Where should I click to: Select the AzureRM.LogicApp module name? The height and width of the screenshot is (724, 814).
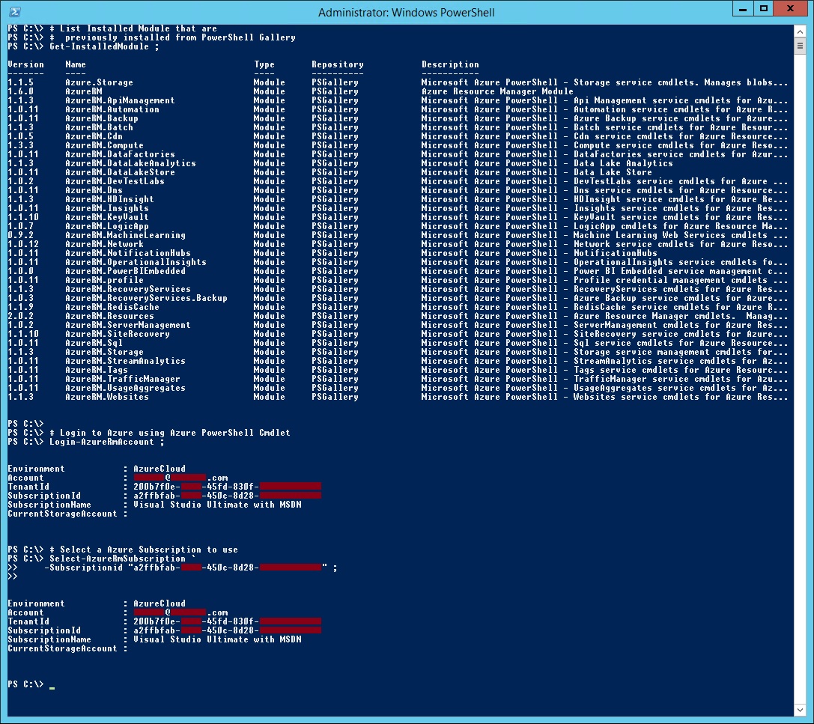[107, 226]
